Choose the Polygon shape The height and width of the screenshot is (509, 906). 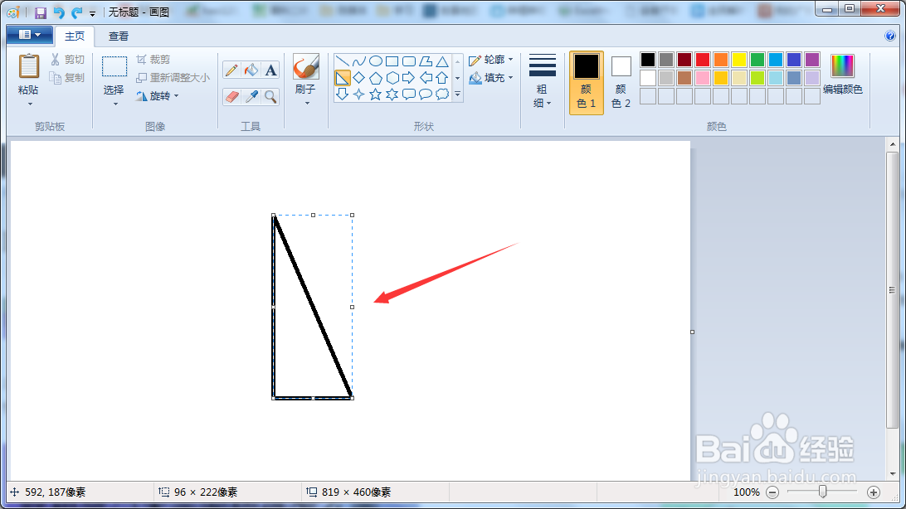(x=426, y=61)
